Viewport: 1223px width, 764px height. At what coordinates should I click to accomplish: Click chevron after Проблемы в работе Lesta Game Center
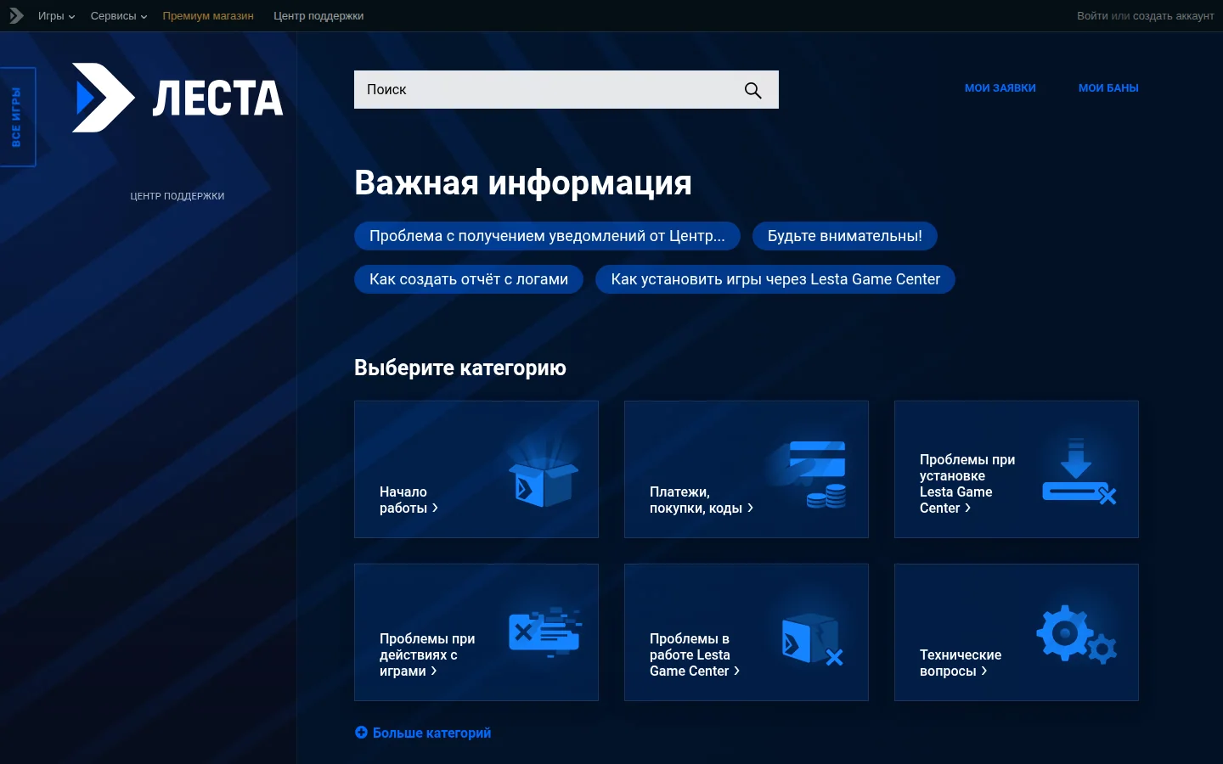coord(737,671)
